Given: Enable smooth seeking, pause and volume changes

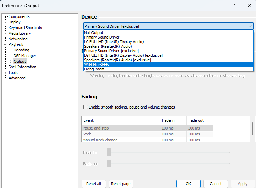Looking at the screenshot, I should tap(85, 107).
